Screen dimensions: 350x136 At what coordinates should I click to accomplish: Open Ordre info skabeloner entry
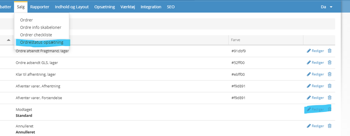[x=41, y=27]
